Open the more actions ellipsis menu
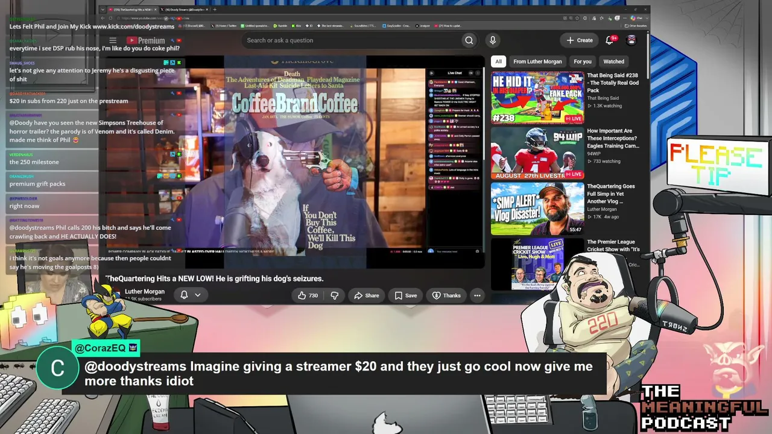The image size is (772, 434). coord(477,295)
